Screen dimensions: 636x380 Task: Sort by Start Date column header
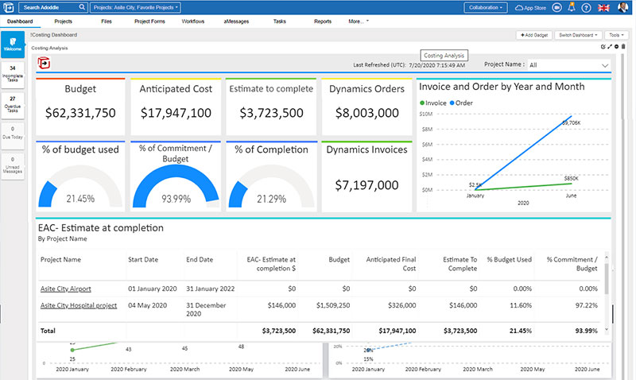(x=143, y=259)
